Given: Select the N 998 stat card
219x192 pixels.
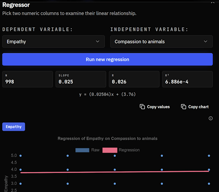Looking at the screenshot, I should (27, 79).
